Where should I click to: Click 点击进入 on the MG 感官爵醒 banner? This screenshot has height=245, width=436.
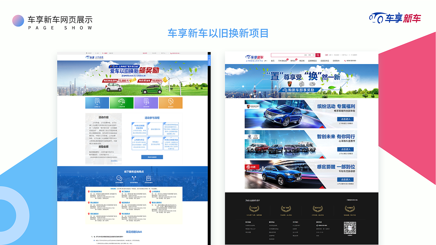point(345,179)
